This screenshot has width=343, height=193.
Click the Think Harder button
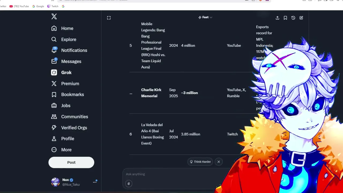coord(200,162)
